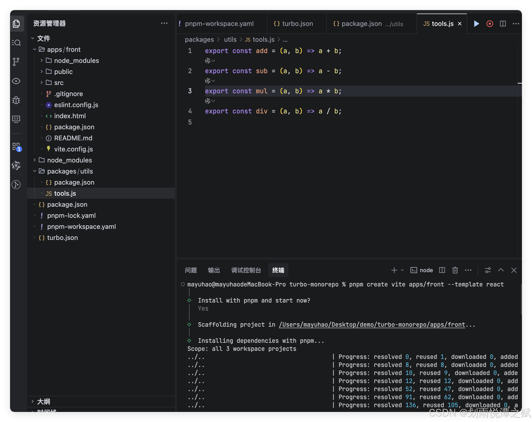Screen dimensions: 532x422
Task: Open the Run and Debug bug icon
Action: click(x=16, y=100)
